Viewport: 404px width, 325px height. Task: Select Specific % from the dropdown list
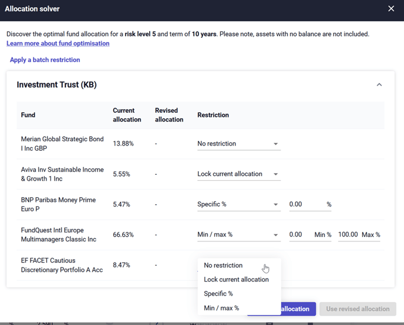pos(218,294)
